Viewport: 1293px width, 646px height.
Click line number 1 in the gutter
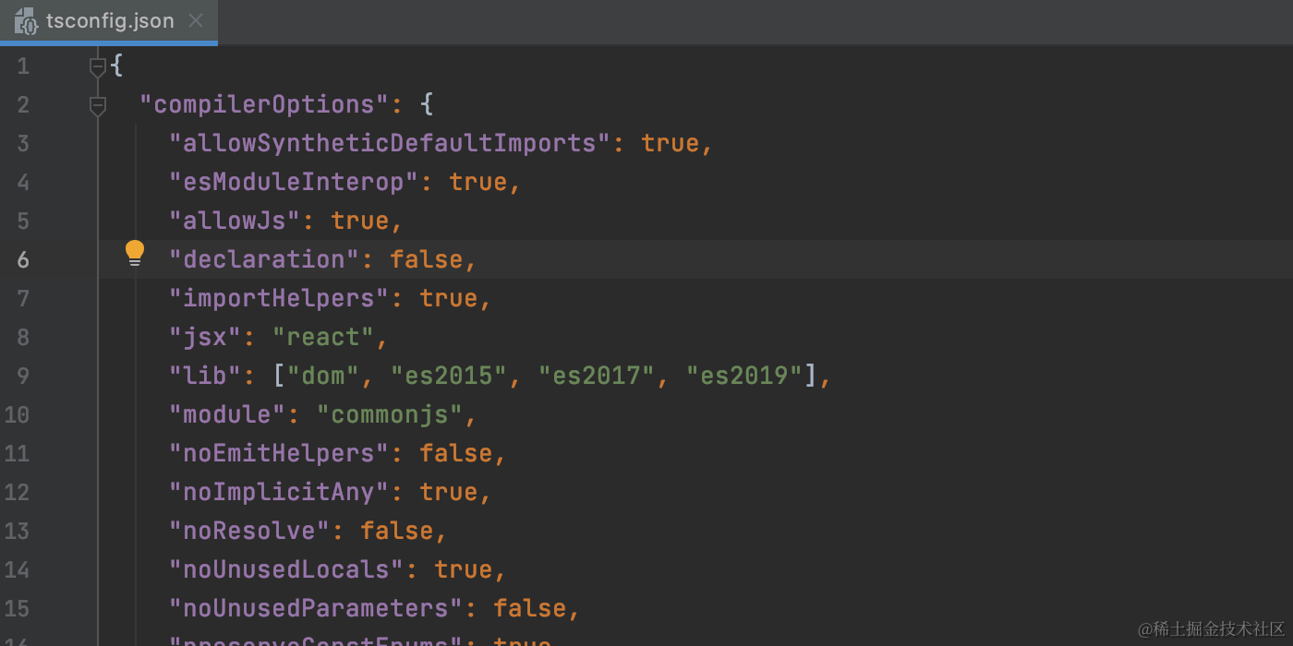click(x=23, y=66)
